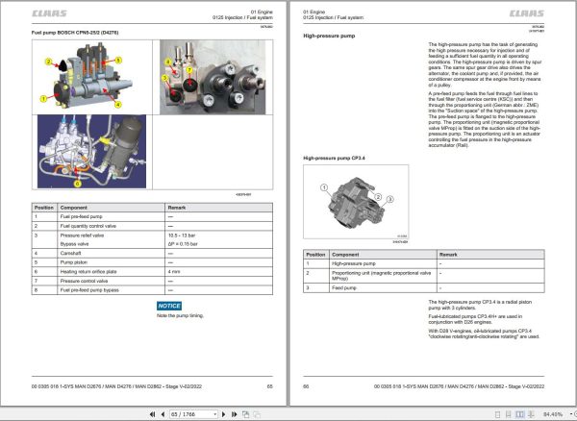577x421 pixels.
Task: Go to the first page
Action: pos(152,414)
